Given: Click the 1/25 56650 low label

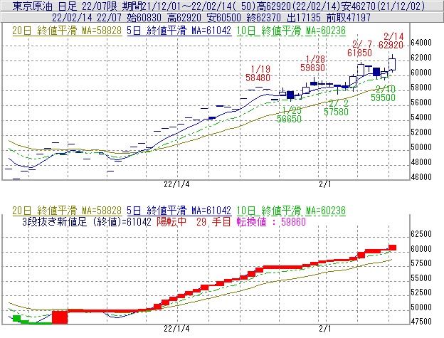Looking at the screenshot, I should [290, 115].
